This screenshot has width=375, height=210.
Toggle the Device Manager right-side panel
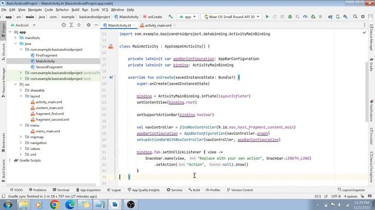click(371, 37)
